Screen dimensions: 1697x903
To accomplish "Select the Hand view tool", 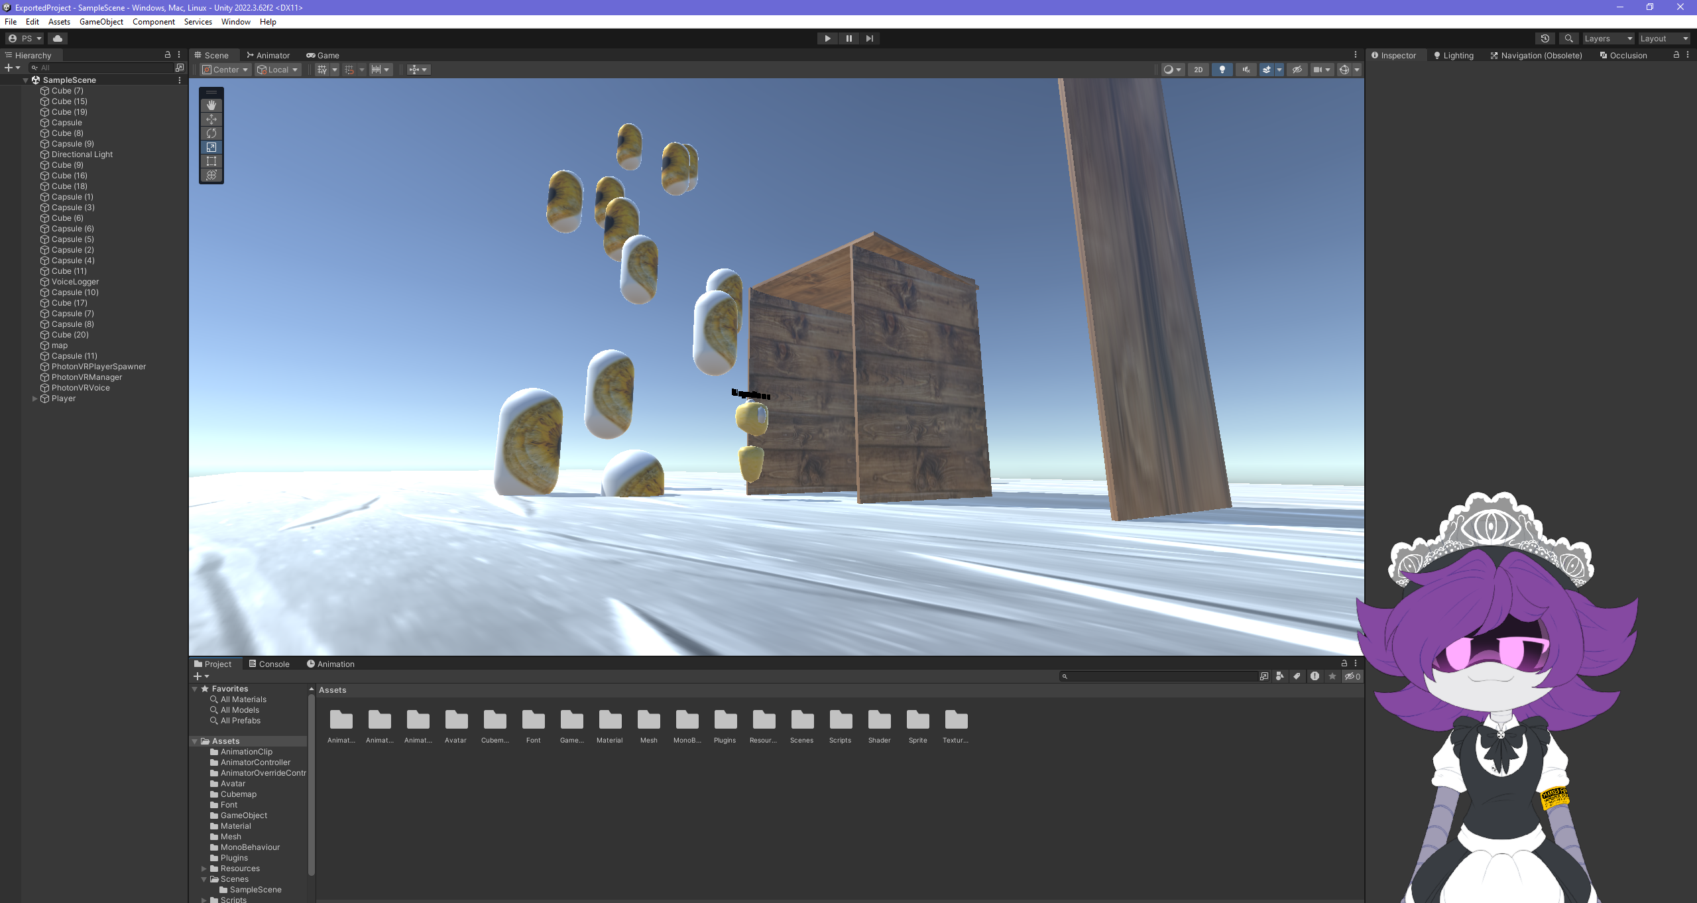I will pos(211,105).
